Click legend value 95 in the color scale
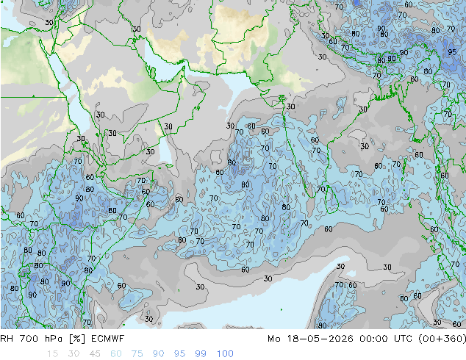This screenshot has height=360, width=466. 179,354
